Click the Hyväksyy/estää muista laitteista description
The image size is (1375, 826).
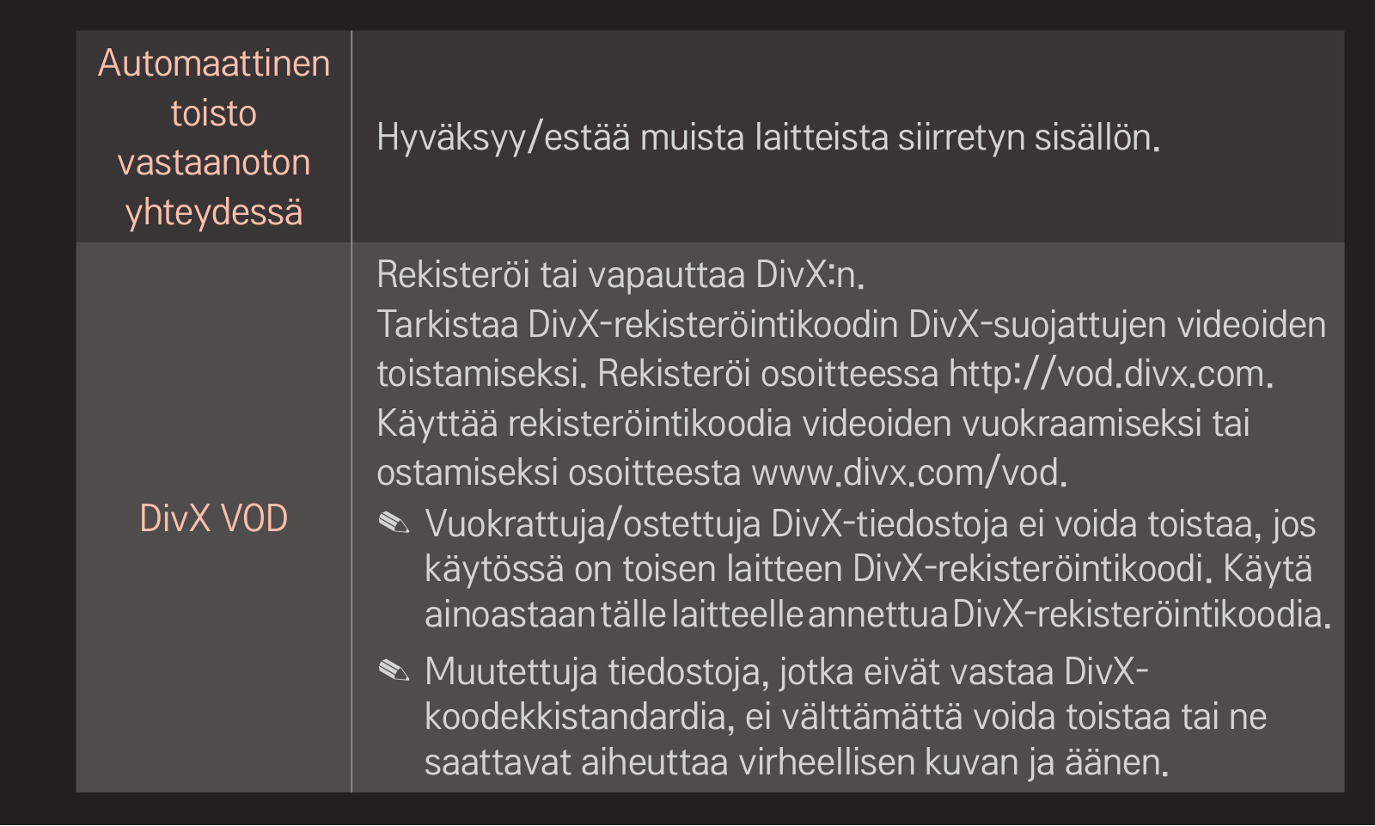767,138
